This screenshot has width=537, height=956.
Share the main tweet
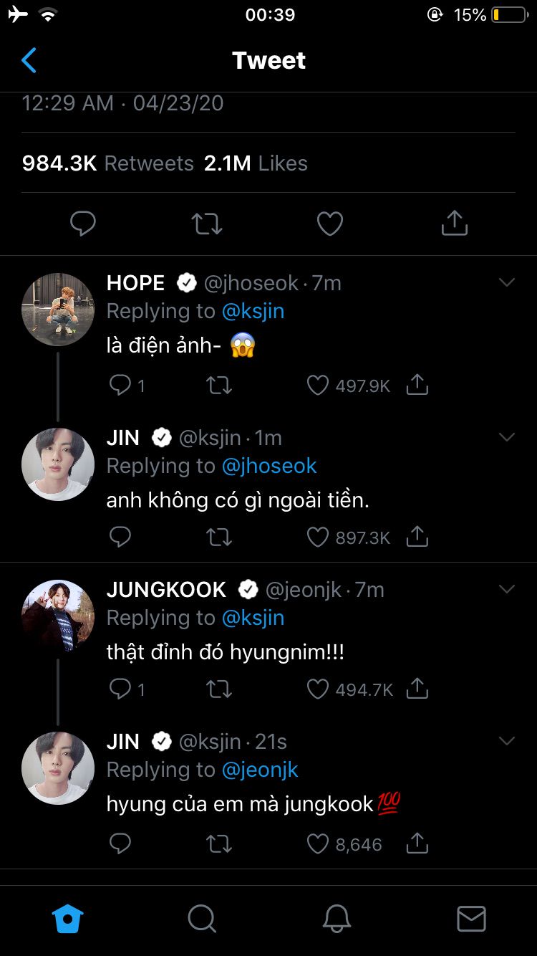click(454, 224)
